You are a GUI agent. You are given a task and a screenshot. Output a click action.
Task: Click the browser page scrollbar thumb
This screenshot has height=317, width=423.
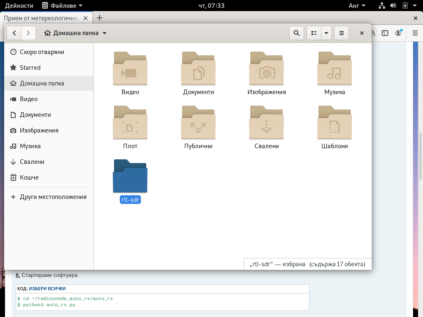(x=420, y=156)
